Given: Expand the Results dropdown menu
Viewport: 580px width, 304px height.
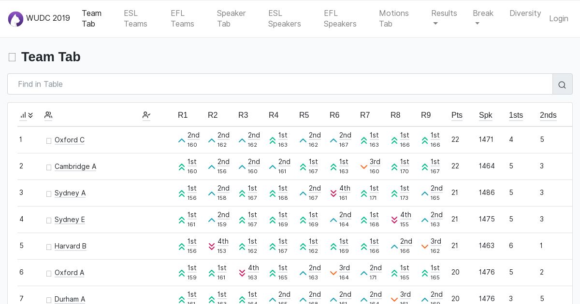Looking at the screenshot, I should 444,18.
